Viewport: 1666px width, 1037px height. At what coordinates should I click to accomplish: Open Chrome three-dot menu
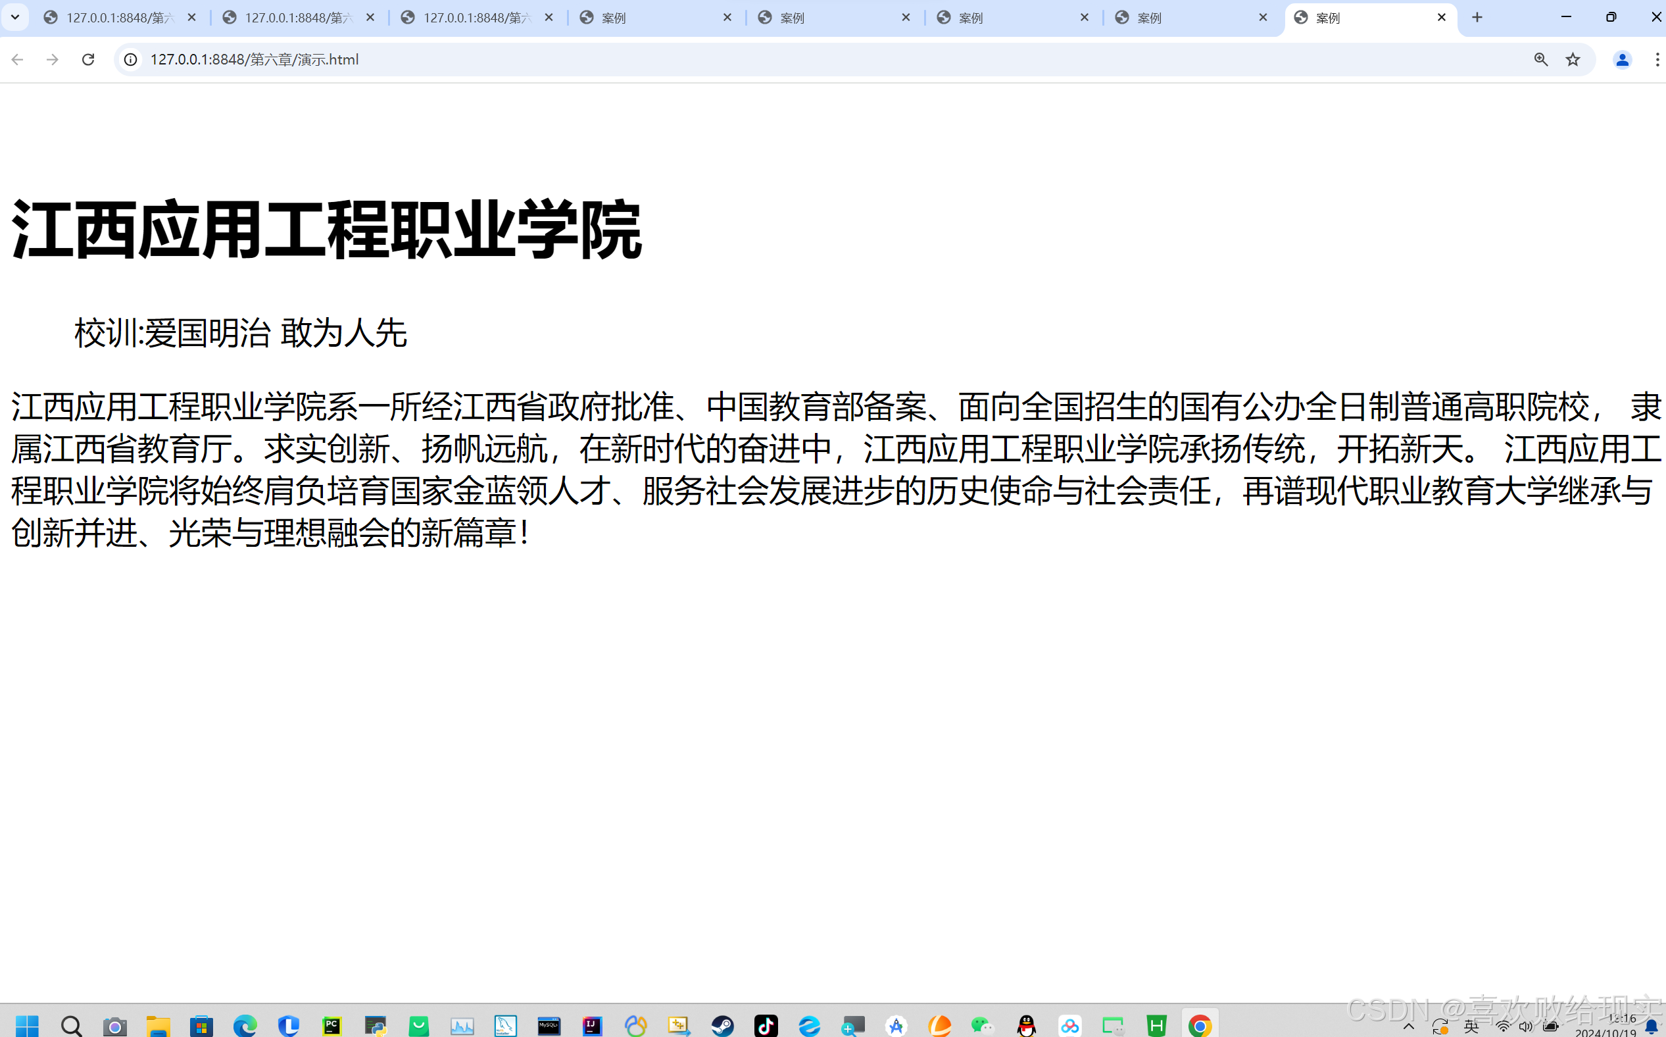pyautogui.click(x=1656, y=60)
